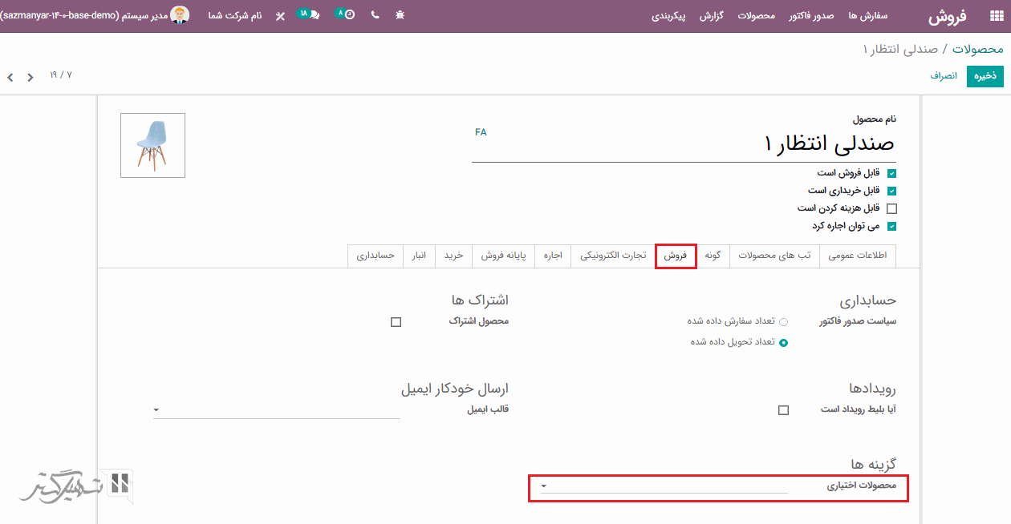Open the 'پیکربندی' top menu
This screenshot has width=1011, height=524.
point(668,16)
